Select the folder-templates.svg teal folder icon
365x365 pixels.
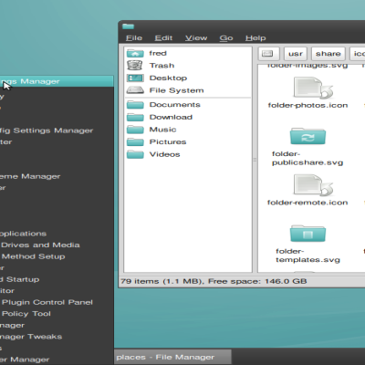coord(308,234)
